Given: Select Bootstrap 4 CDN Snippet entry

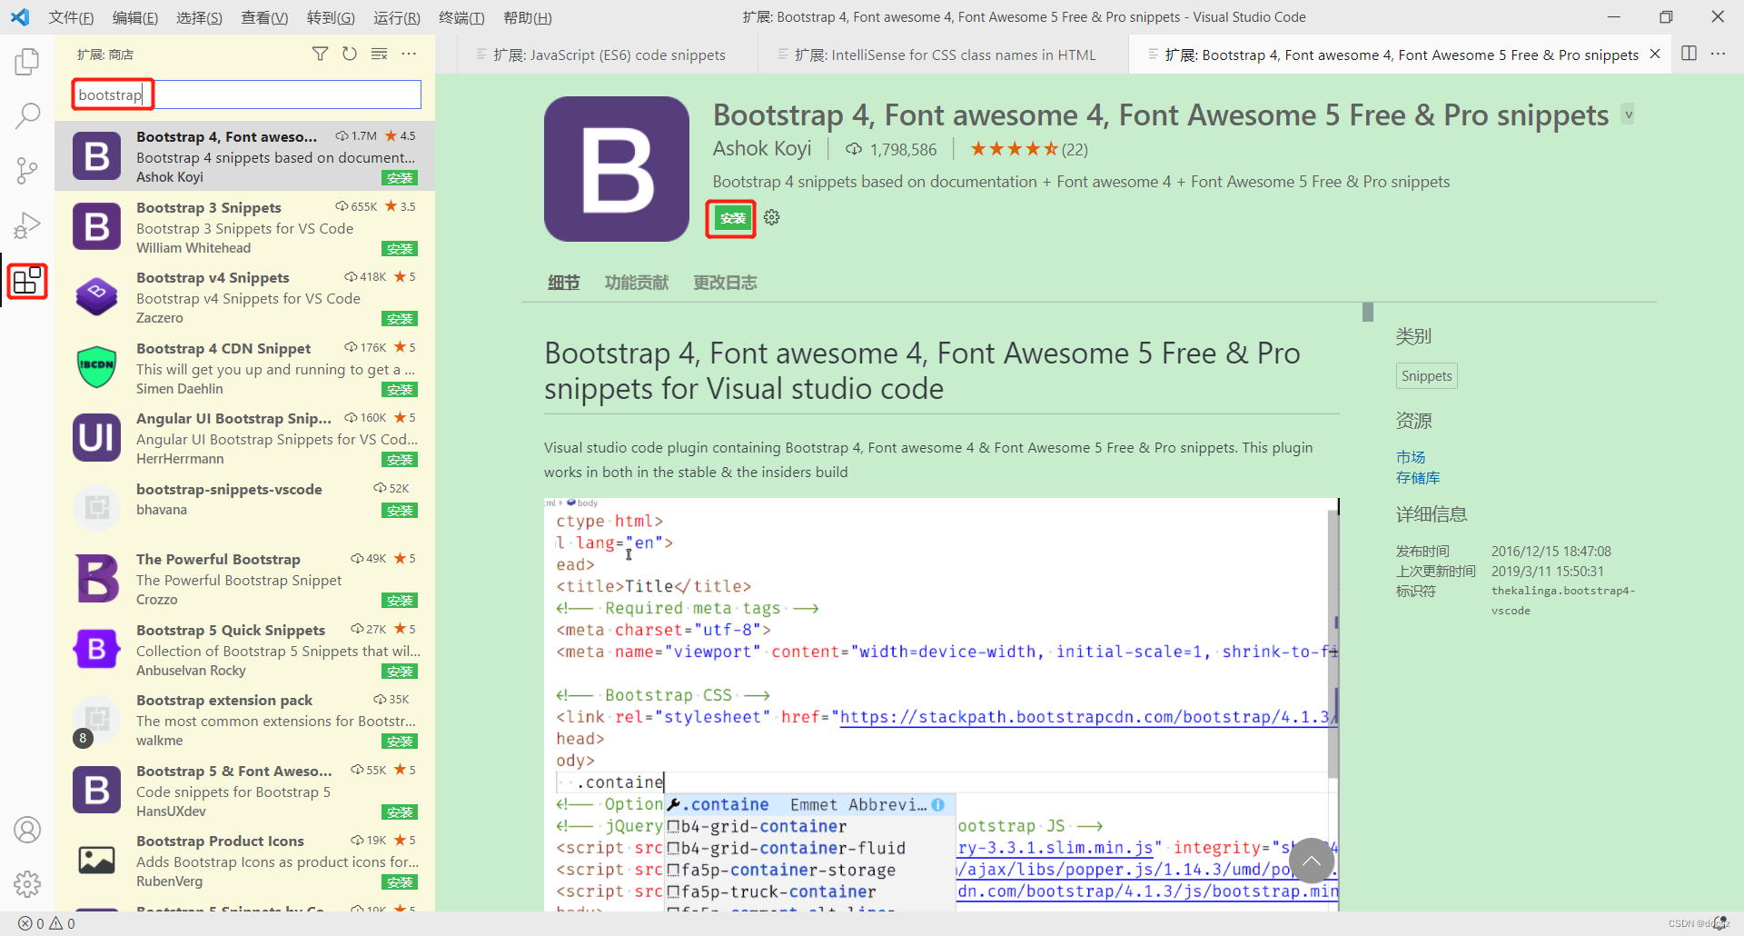Looking at the screenshot, I should click(244, 368).
